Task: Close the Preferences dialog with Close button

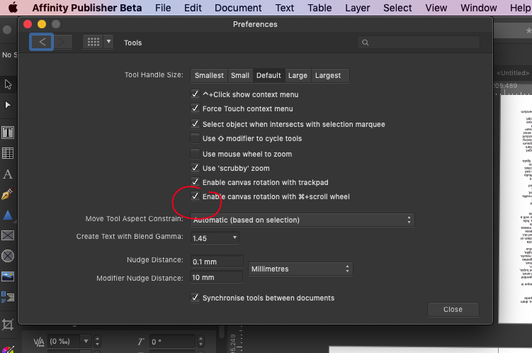Action: point(453,310)
